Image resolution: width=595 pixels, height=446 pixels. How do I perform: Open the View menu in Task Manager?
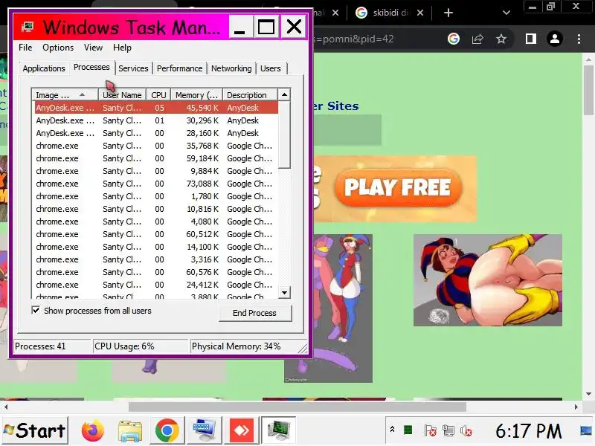point(94,48)
